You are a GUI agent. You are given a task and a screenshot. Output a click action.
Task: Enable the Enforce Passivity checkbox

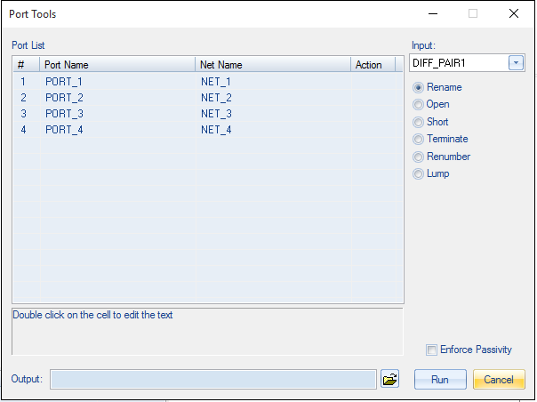(432, 350)
